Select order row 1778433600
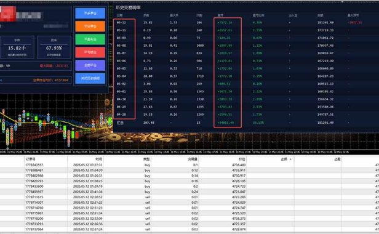 189,187
